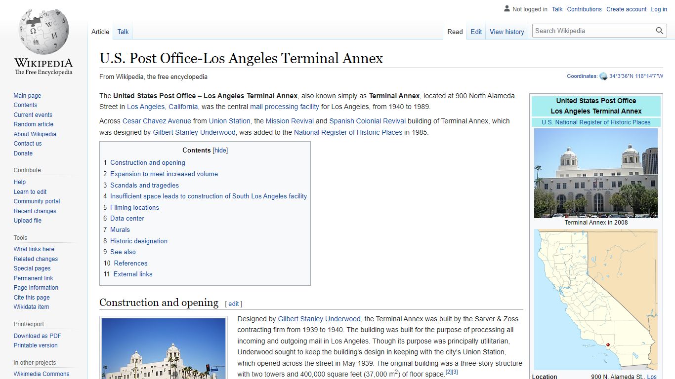Jump to Filming locations section
This screenshot has width=675, height=379.
click(134, 208)
